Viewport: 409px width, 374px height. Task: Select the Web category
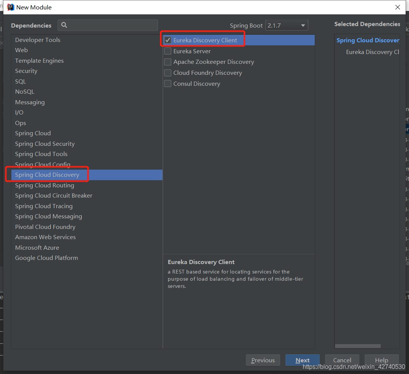[87, 50]
